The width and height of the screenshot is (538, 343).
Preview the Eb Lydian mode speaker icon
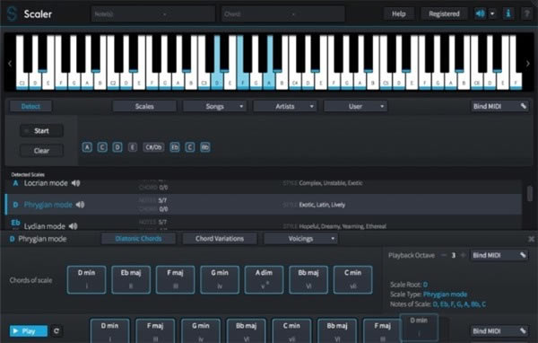74,226
